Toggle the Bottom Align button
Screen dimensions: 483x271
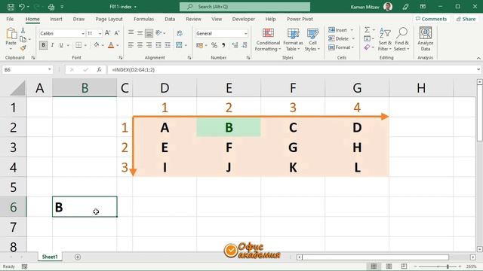[x=149, y=33]
